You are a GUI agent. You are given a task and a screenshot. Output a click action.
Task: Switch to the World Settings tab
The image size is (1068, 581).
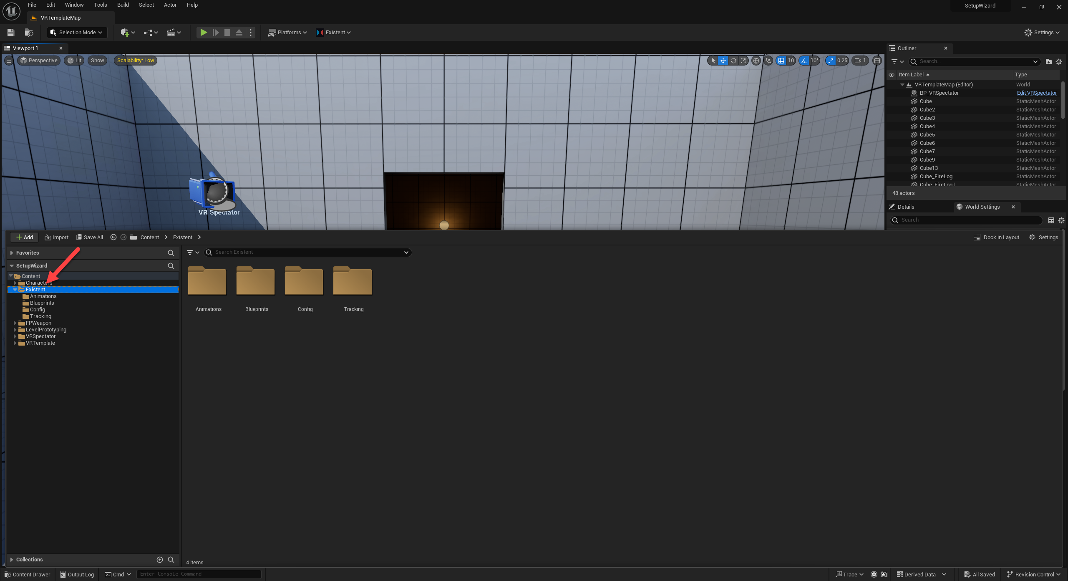(982, 207)
